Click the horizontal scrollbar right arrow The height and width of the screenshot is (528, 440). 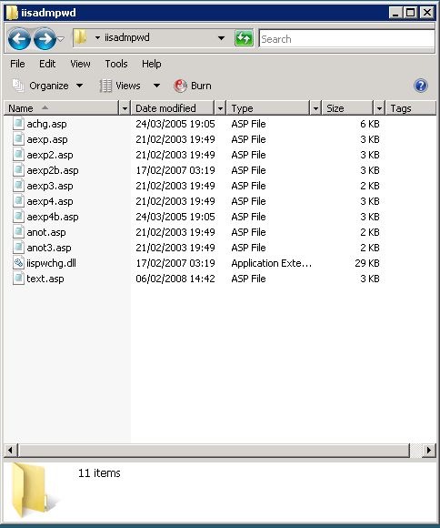[428, 450]
